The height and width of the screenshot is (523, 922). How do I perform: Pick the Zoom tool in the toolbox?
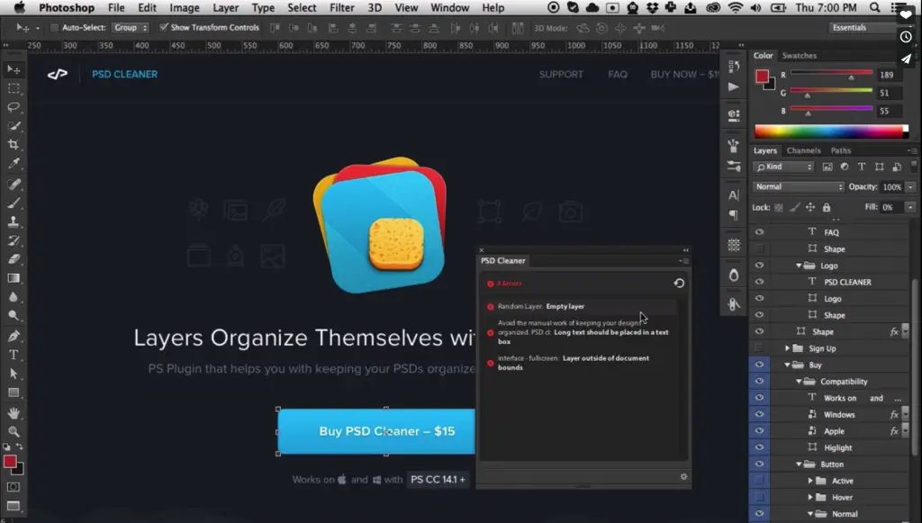(14, 432)
